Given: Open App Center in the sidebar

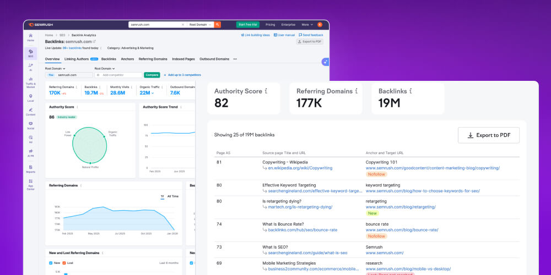Looking at the screenshot, I should coord(30,184).
